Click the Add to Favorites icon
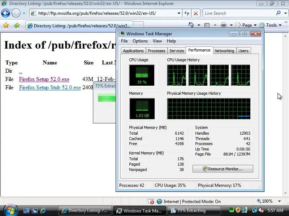 coord(17,25)
